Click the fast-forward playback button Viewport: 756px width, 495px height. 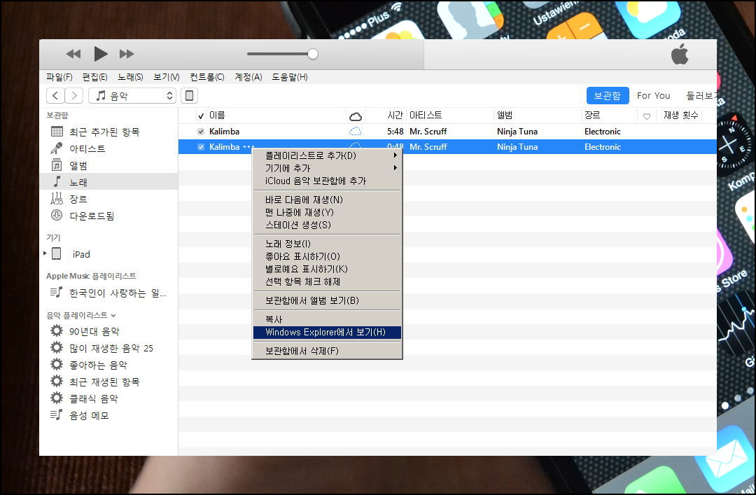pos(126,54)
